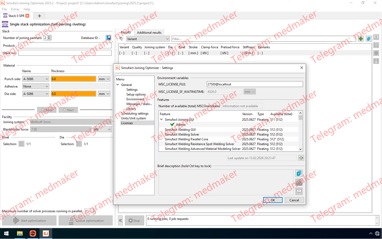Image resolution: width=382 pixels, height=239 pixels.
Task: Select the 3D model view icon on right toolbar
Action: (x=376, y=37)
